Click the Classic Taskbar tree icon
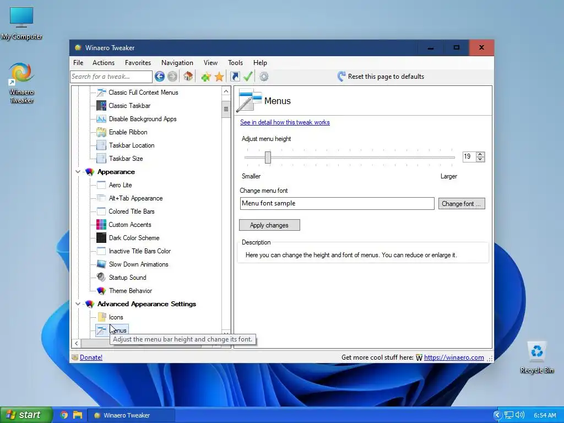The image size is (564, 423). (101, 106)
